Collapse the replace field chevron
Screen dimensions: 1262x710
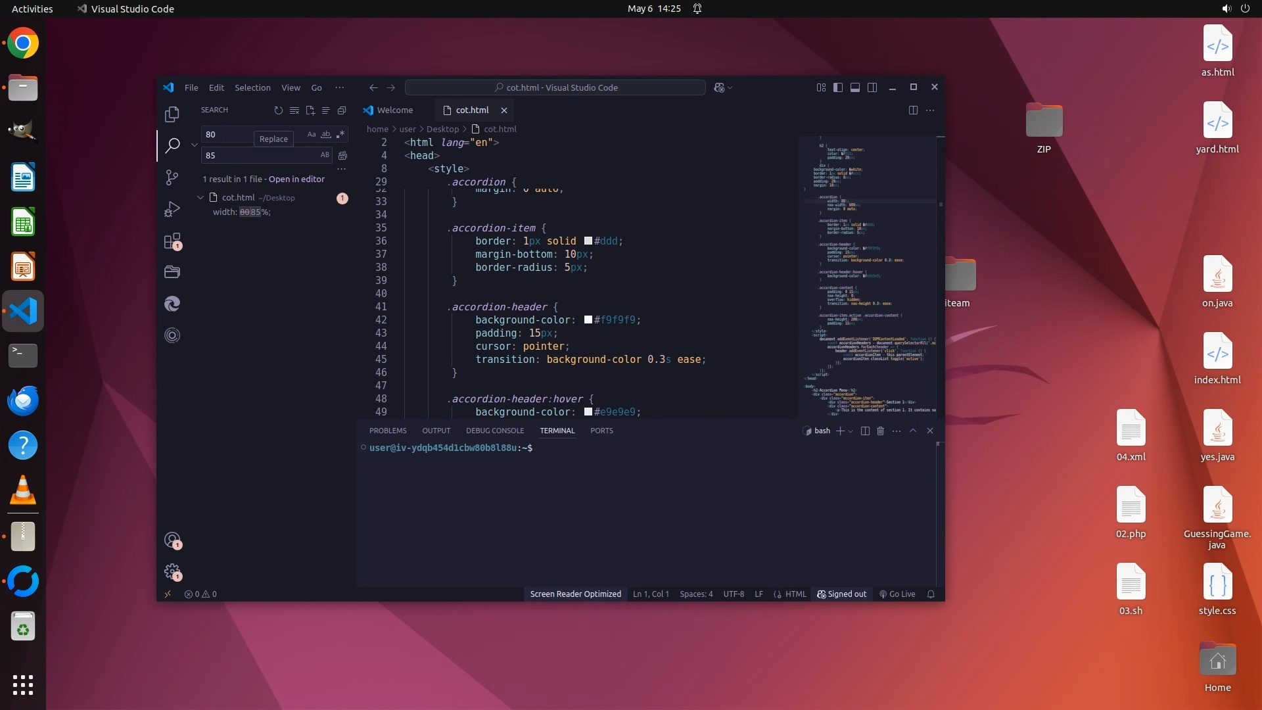[195, 145]
